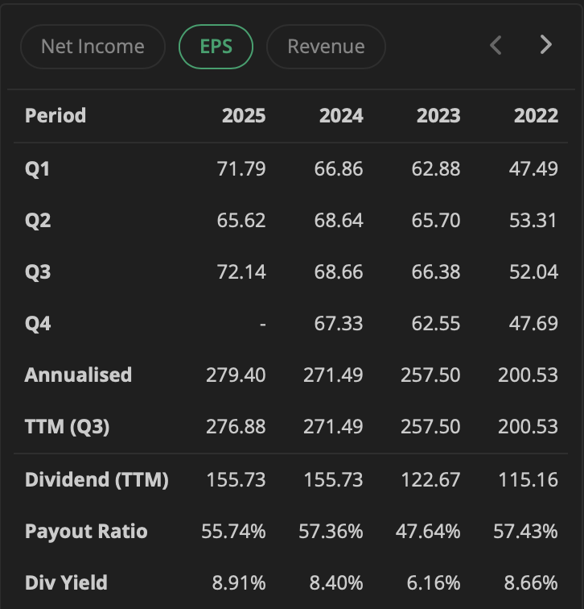Open the Revenue tab
Image resolution: width=584 pixels, height=609 pixels.
[326, 47]
